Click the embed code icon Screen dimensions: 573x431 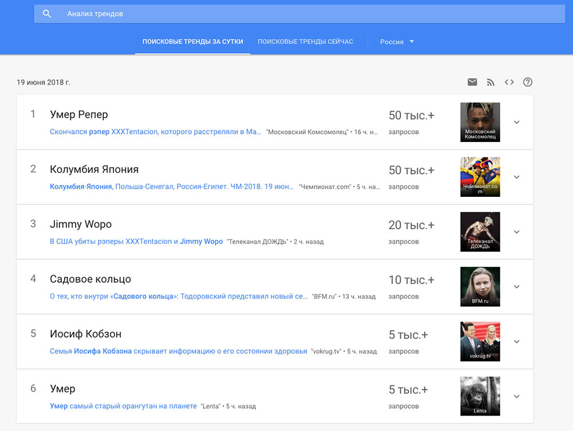(x=509, y=82)
